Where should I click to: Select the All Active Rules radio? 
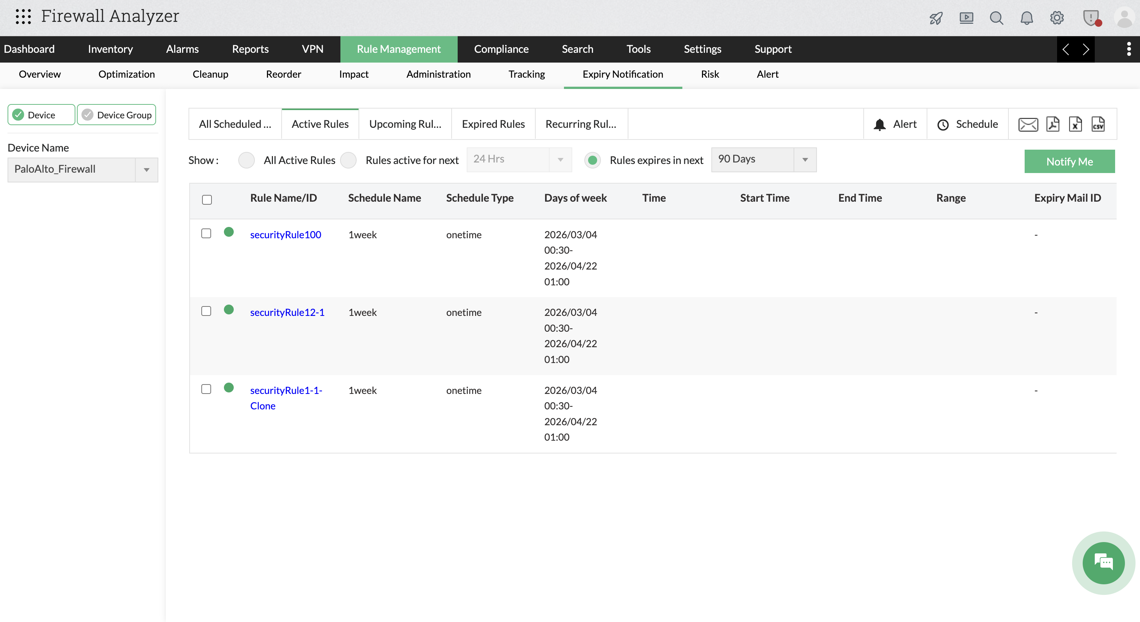coord(247,160)
